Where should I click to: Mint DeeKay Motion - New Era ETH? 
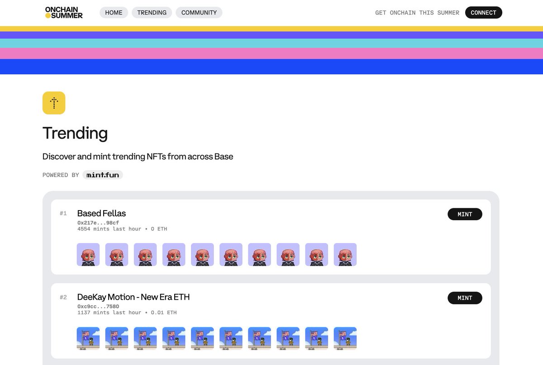coord(465,298)
